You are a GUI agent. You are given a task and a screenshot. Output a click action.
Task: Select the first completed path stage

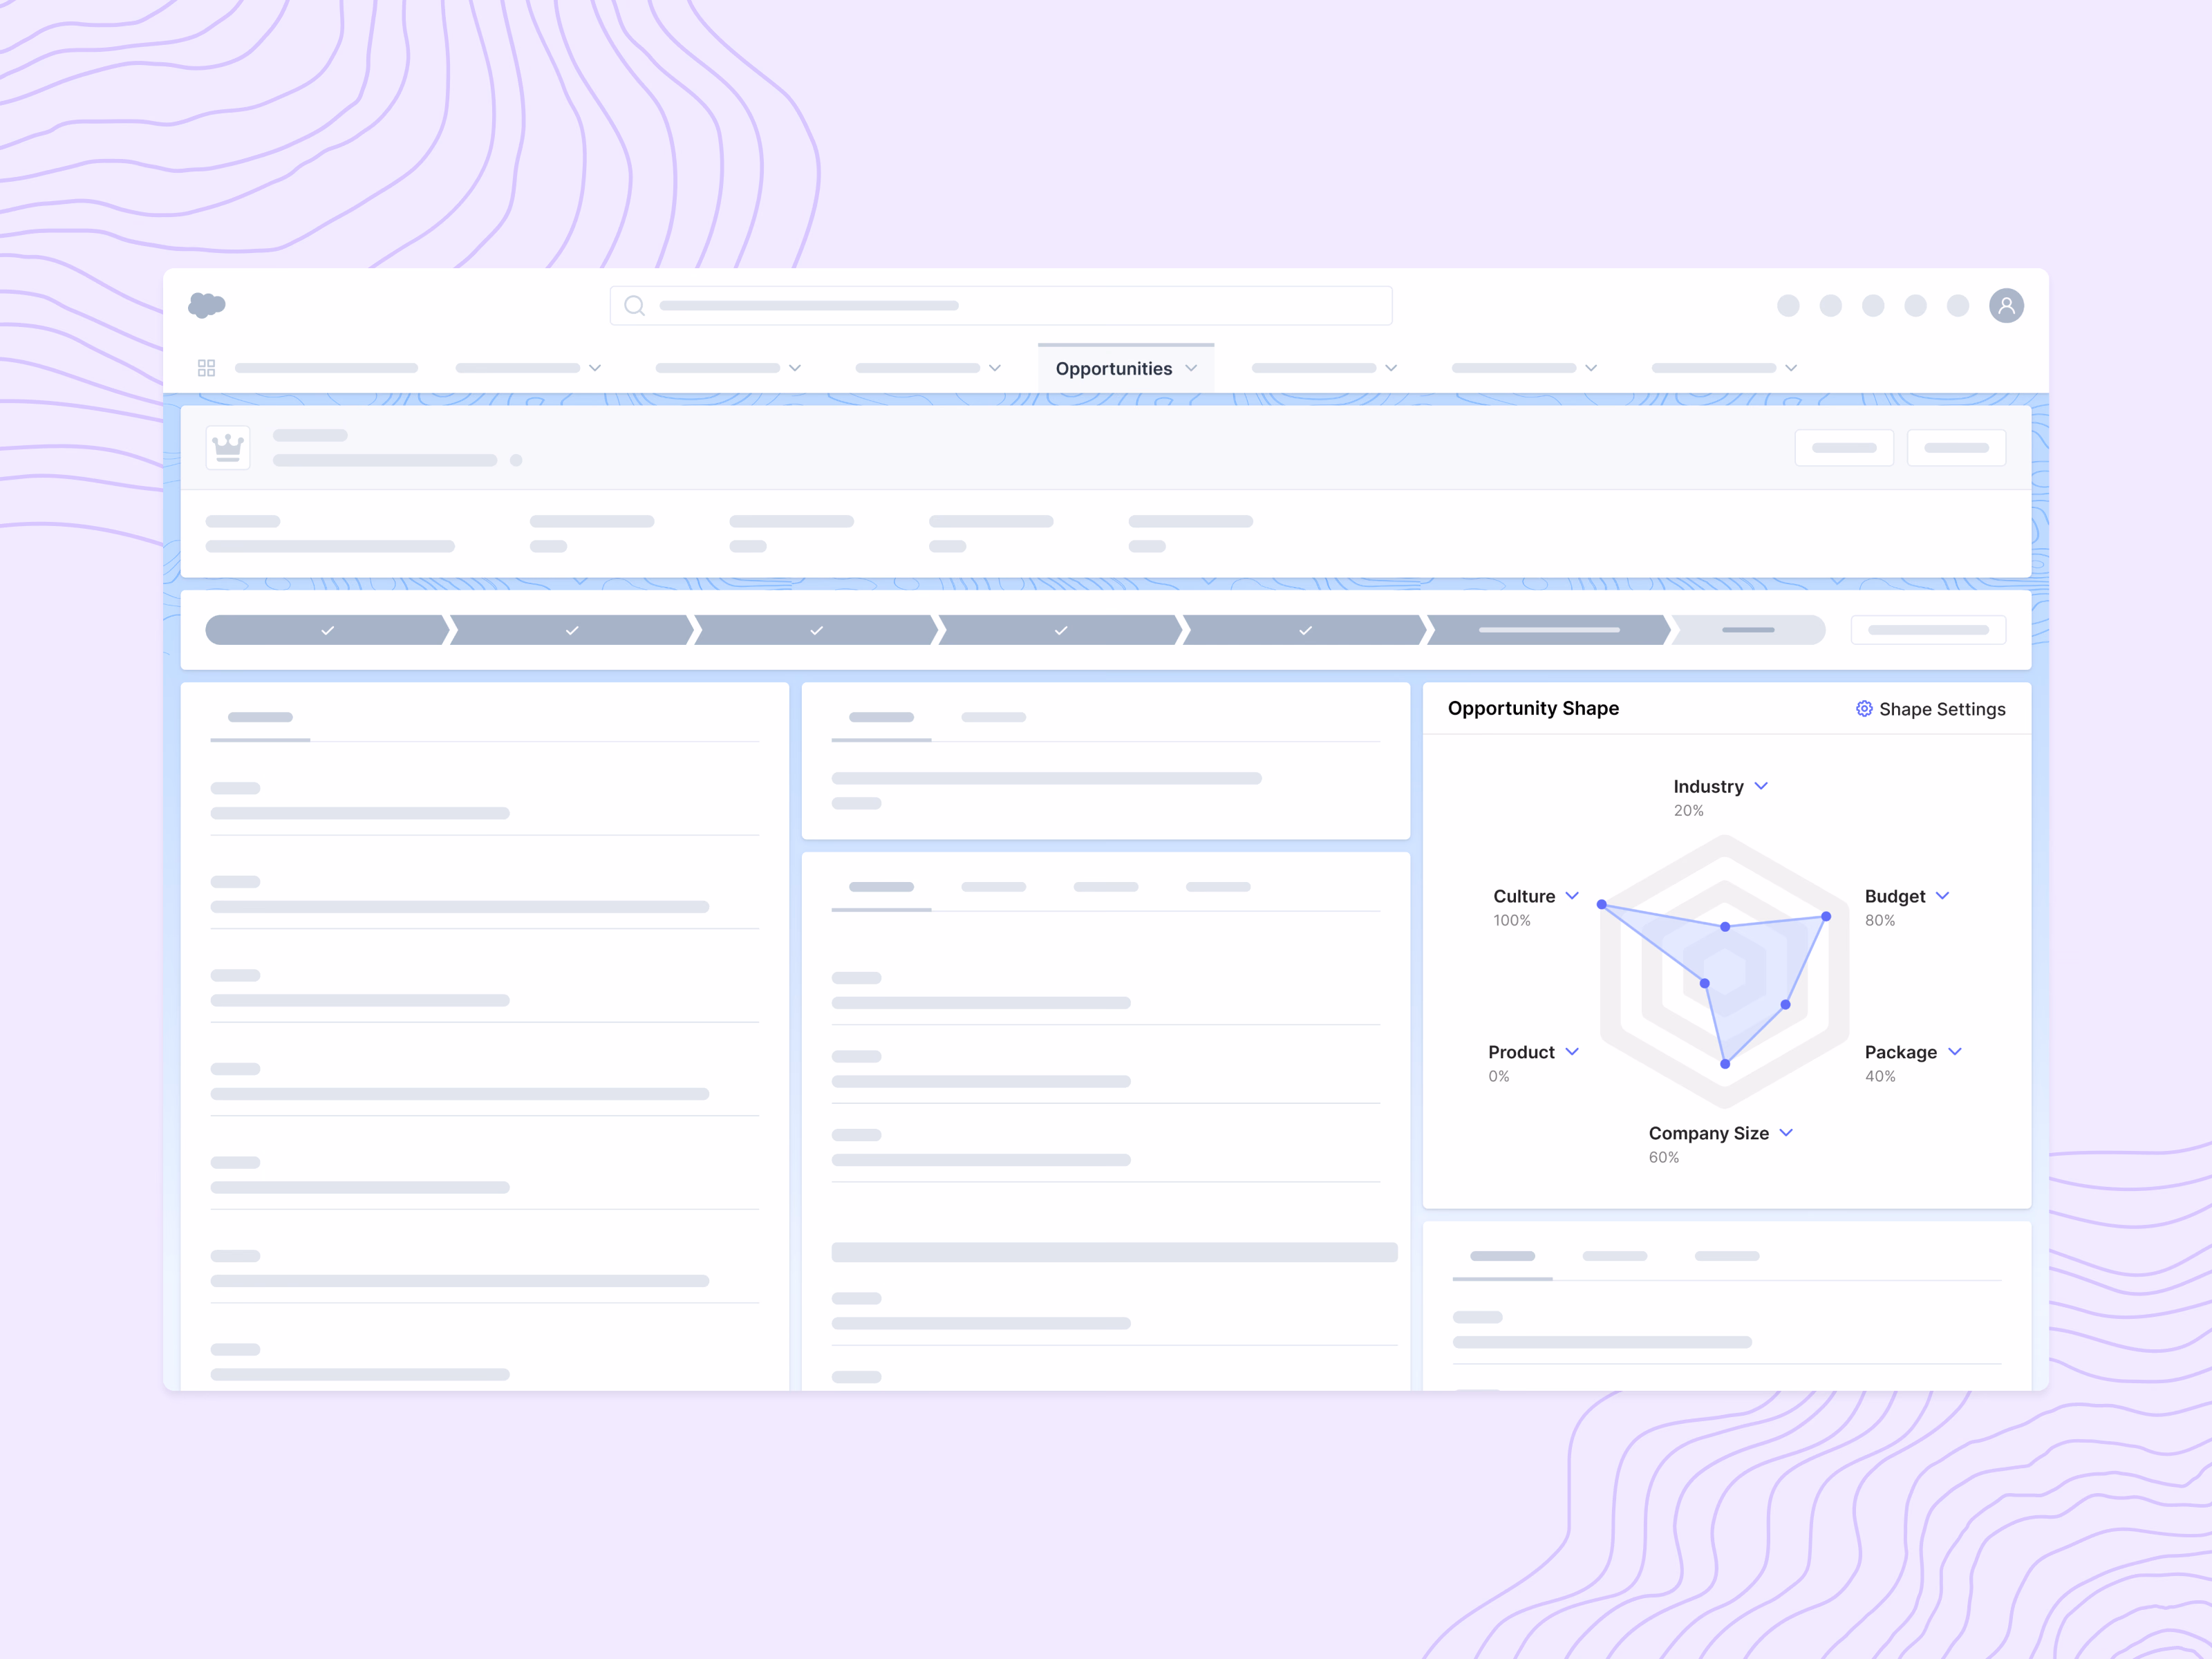(x=327, y=630)
